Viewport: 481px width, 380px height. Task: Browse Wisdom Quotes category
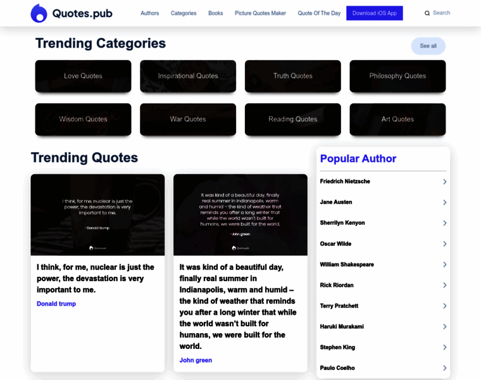[x=83, y=120]
